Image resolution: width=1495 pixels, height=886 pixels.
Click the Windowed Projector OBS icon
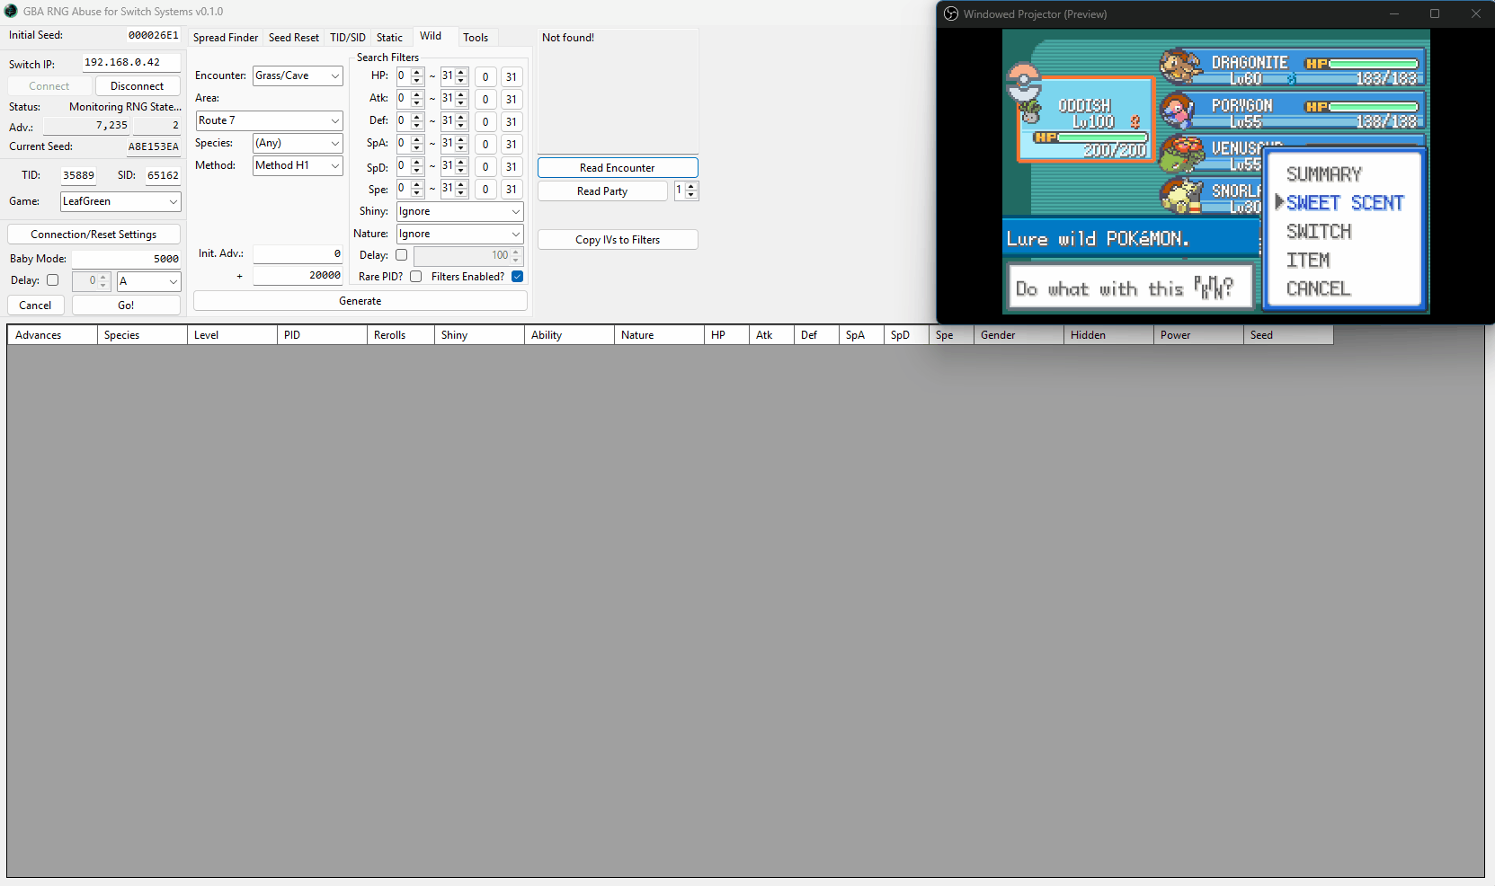click(951, 13)
